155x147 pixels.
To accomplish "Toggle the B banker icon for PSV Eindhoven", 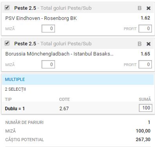I will point(140,8).
